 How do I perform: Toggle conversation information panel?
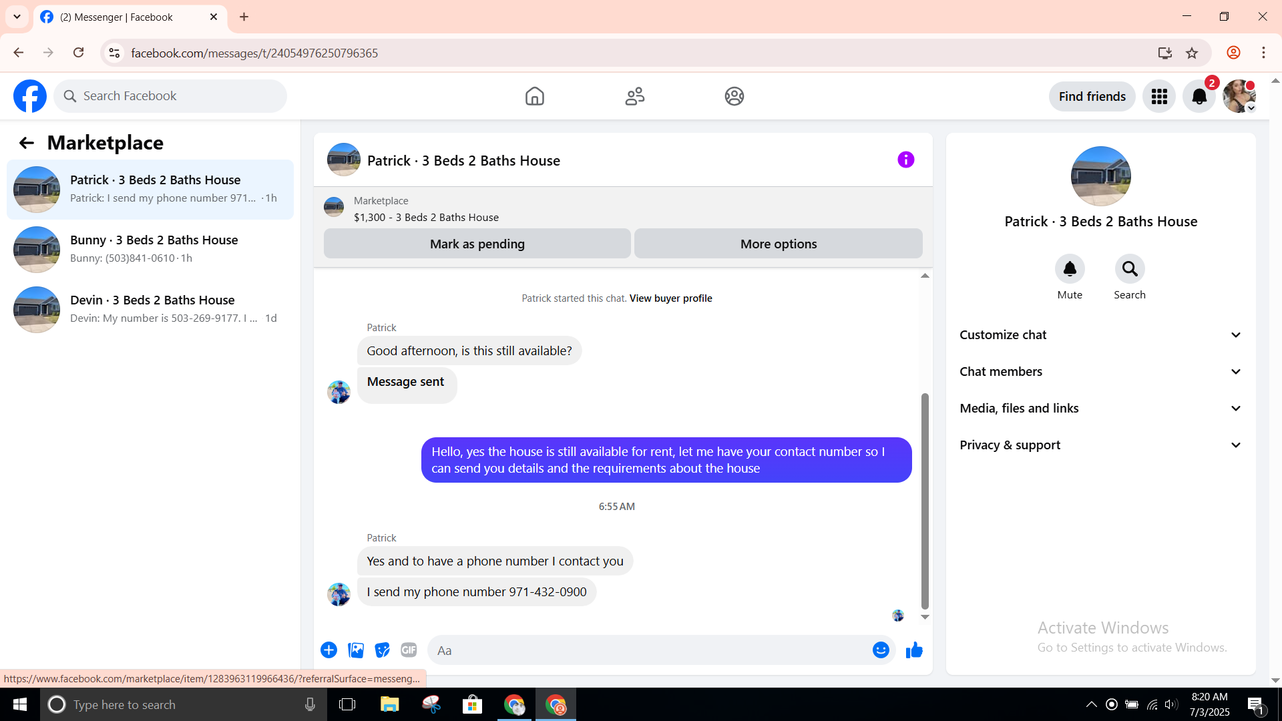point(905,160)
